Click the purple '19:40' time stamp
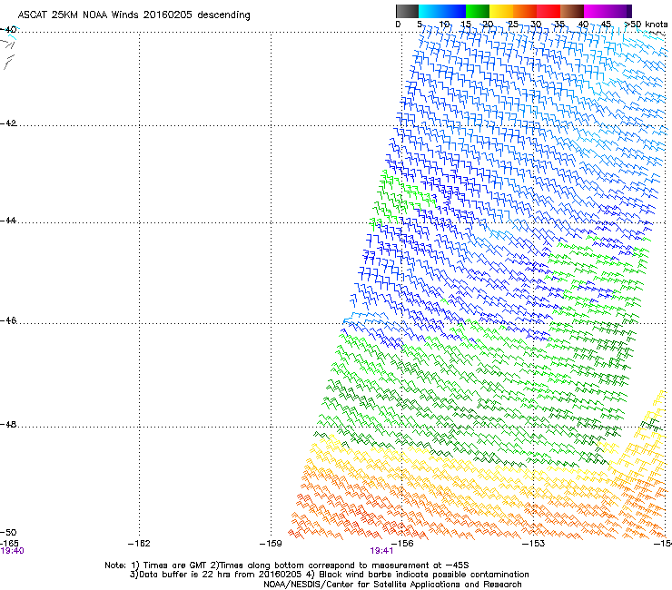 coord(12,551)
